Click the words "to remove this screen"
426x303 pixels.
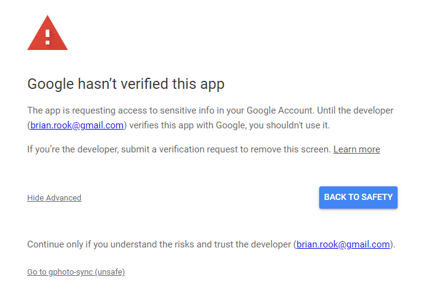[x=286, y=149]
